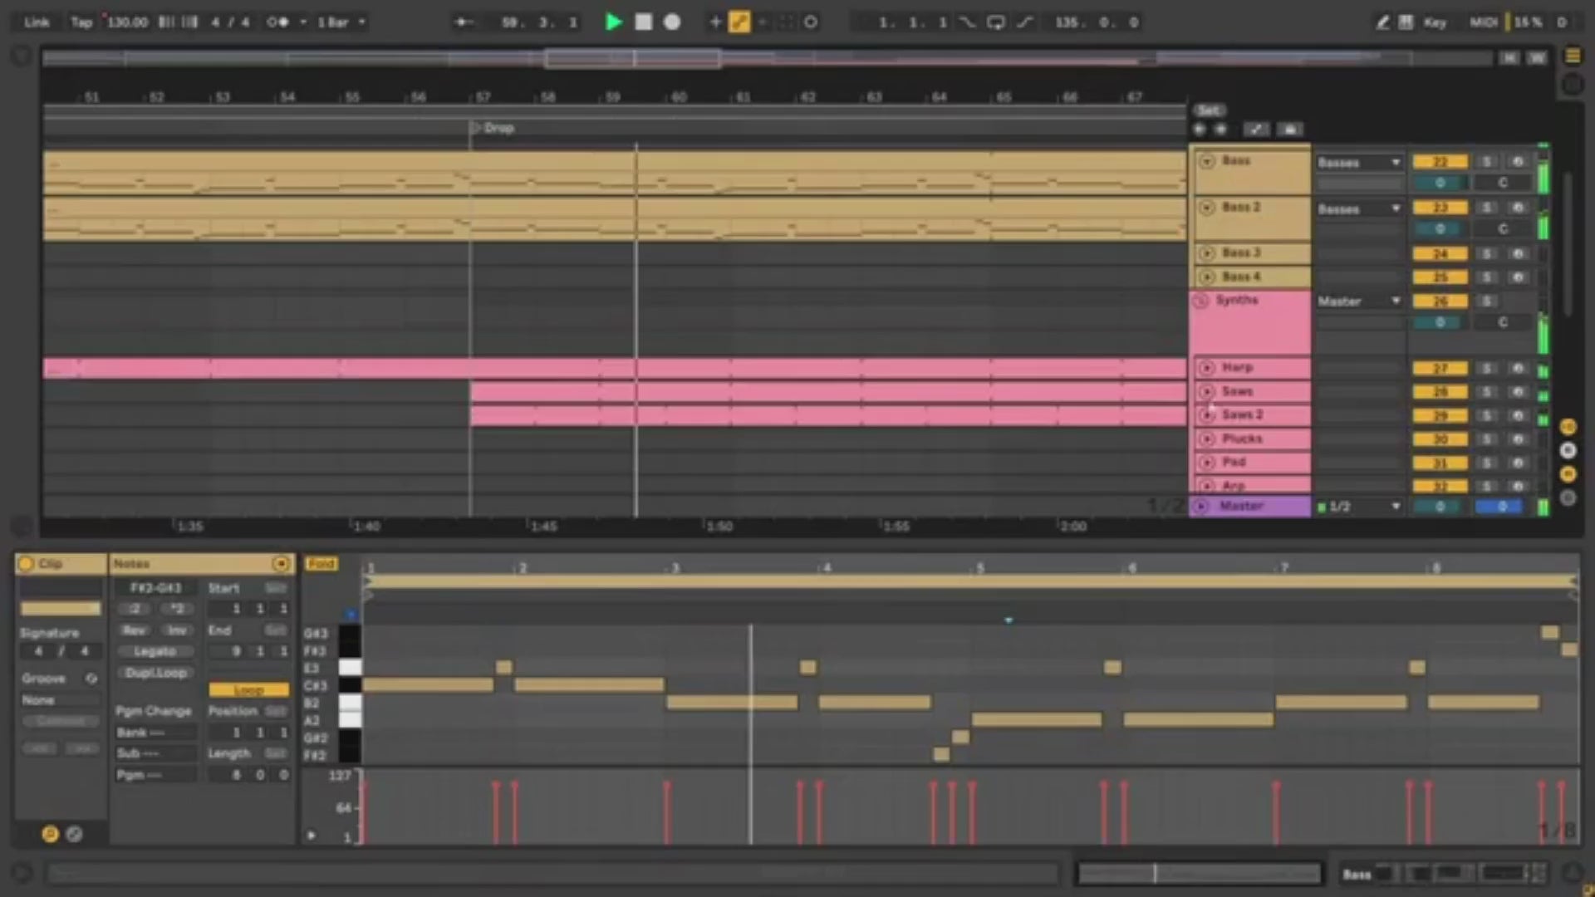Unfold the Harp track
This screenshot has width=1595, height=897.
1206,367
